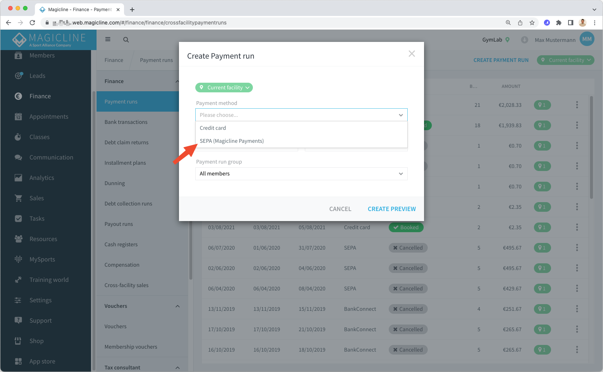This screenshot has width=603, height=372.
Task: Click the Max Mustermann user name
Action: click(x=555, y=40)
